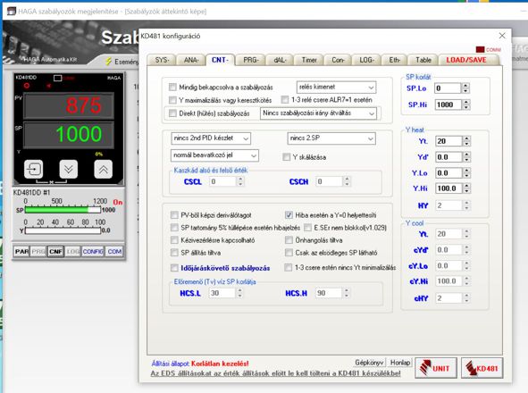Open the ANA- tab
The image size is (528, 393).
point(190,60)
